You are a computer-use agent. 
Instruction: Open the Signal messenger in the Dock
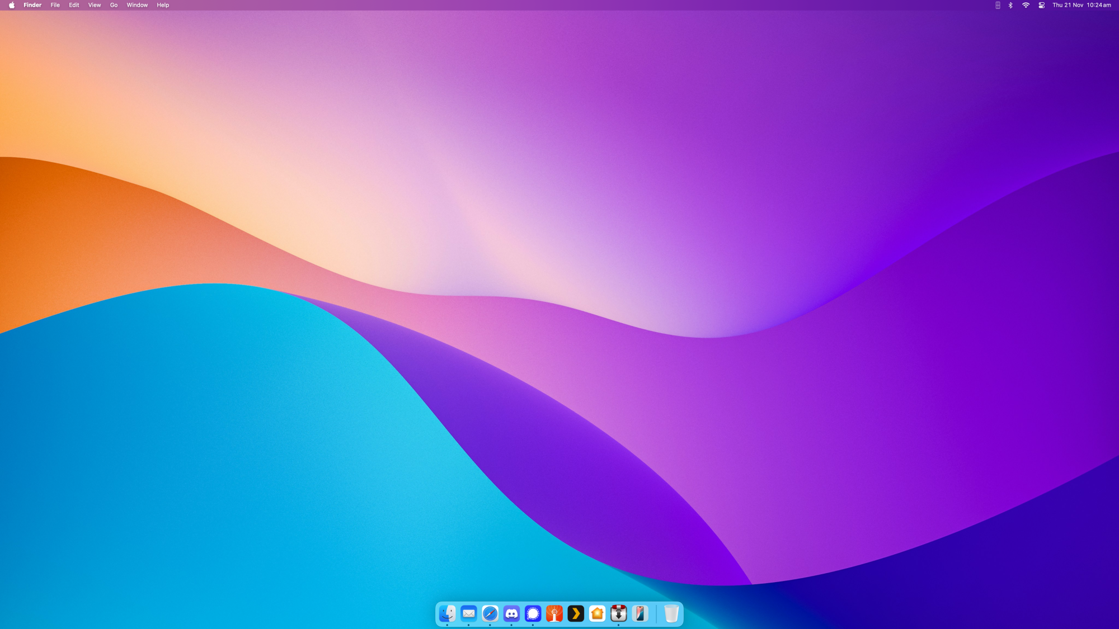pos(533,613)
